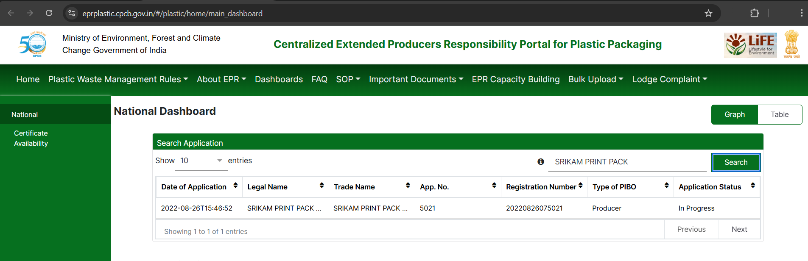
Task: Click App. No. value 5021
Action: (x=428, y=208)
